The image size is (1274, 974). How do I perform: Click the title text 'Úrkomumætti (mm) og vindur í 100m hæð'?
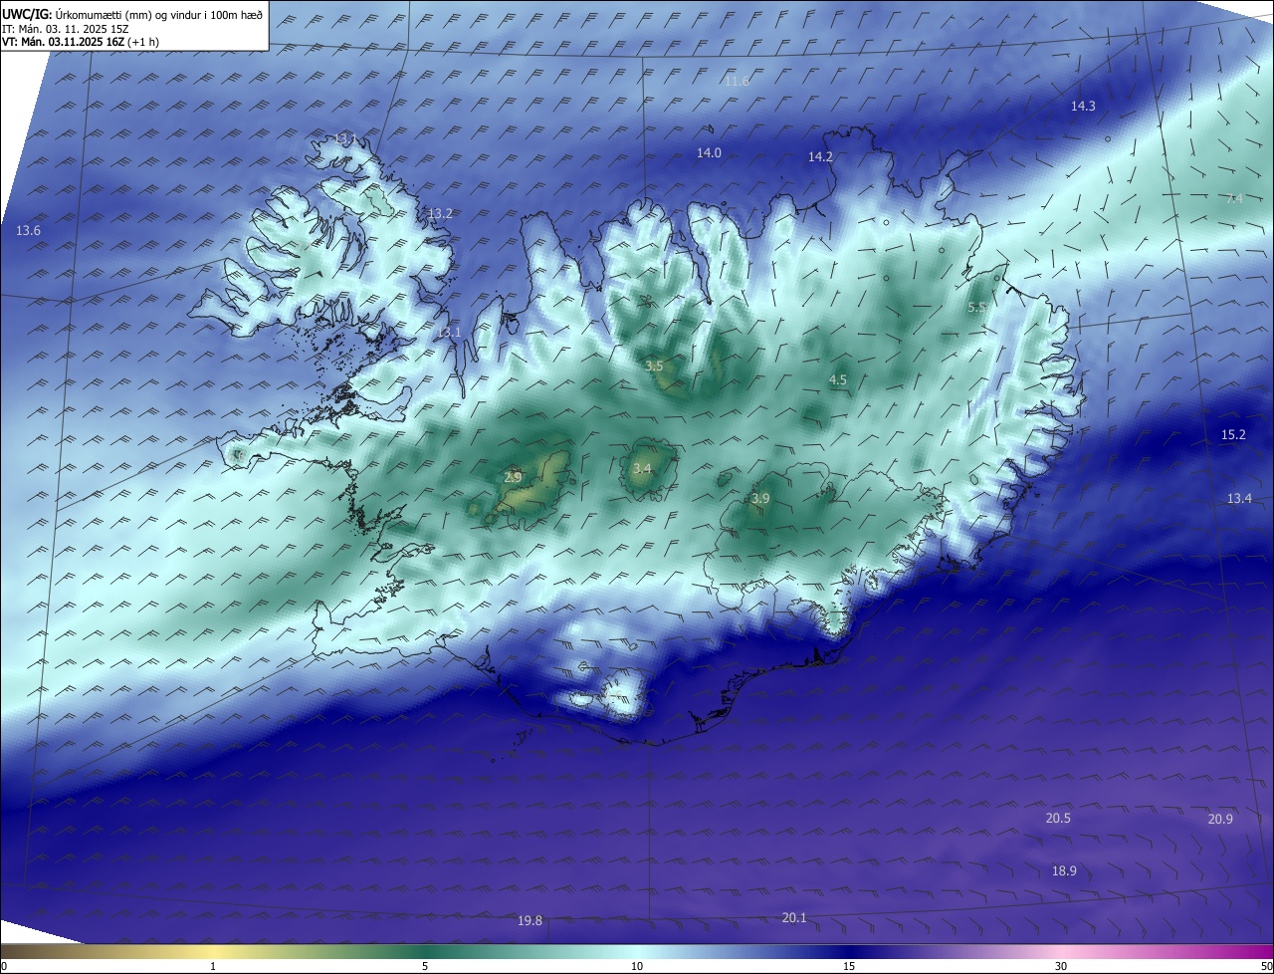coord(159,15)
